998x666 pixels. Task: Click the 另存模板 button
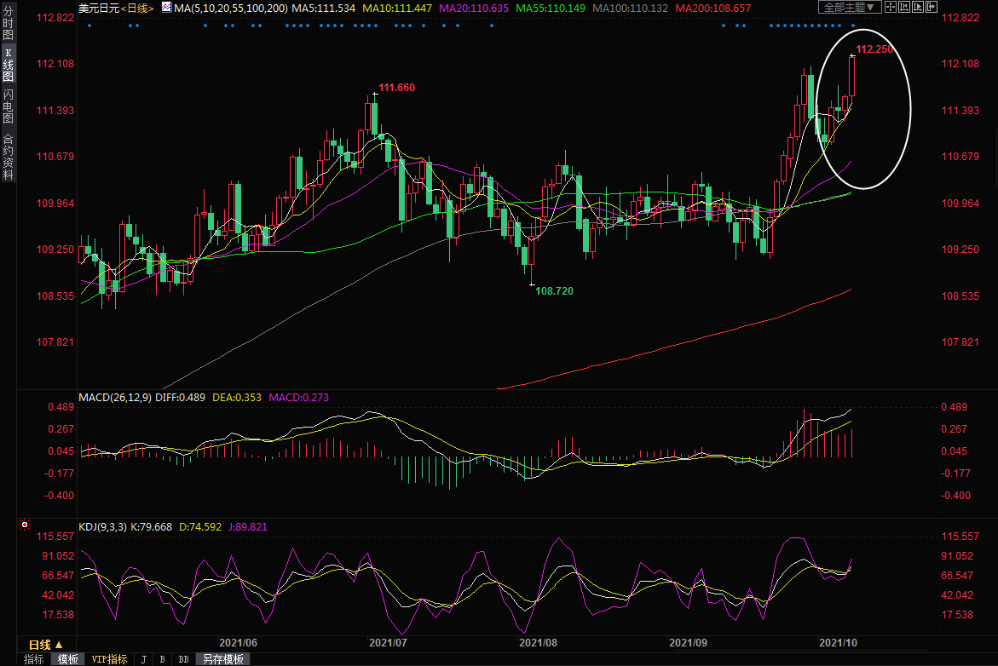tap(223, 659)
